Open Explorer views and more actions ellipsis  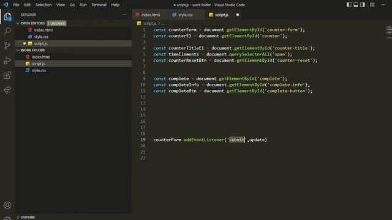(124, 15)
